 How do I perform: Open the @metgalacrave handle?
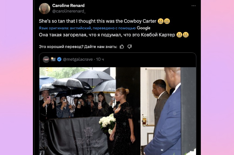click(x=78, y=59)
